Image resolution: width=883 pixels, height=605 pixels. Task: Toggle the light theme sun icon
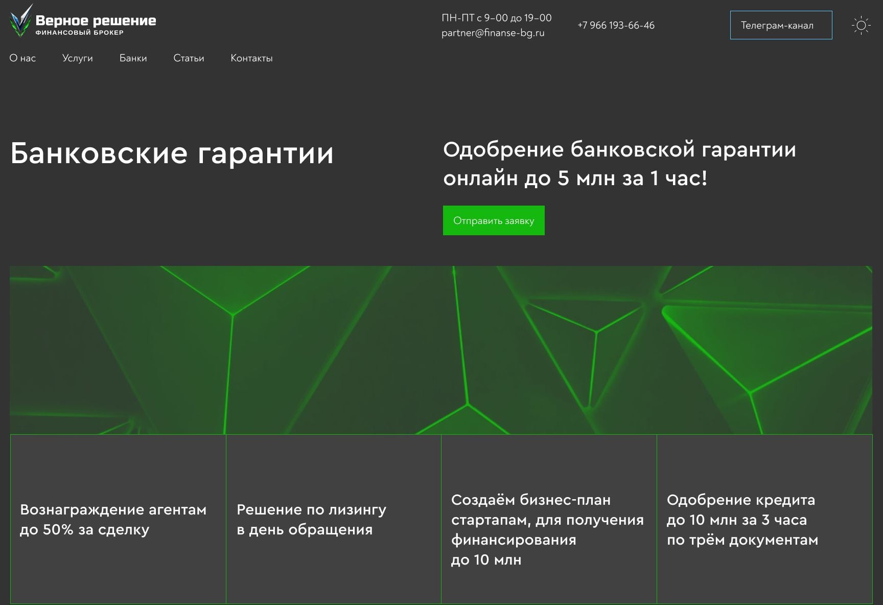861,25
